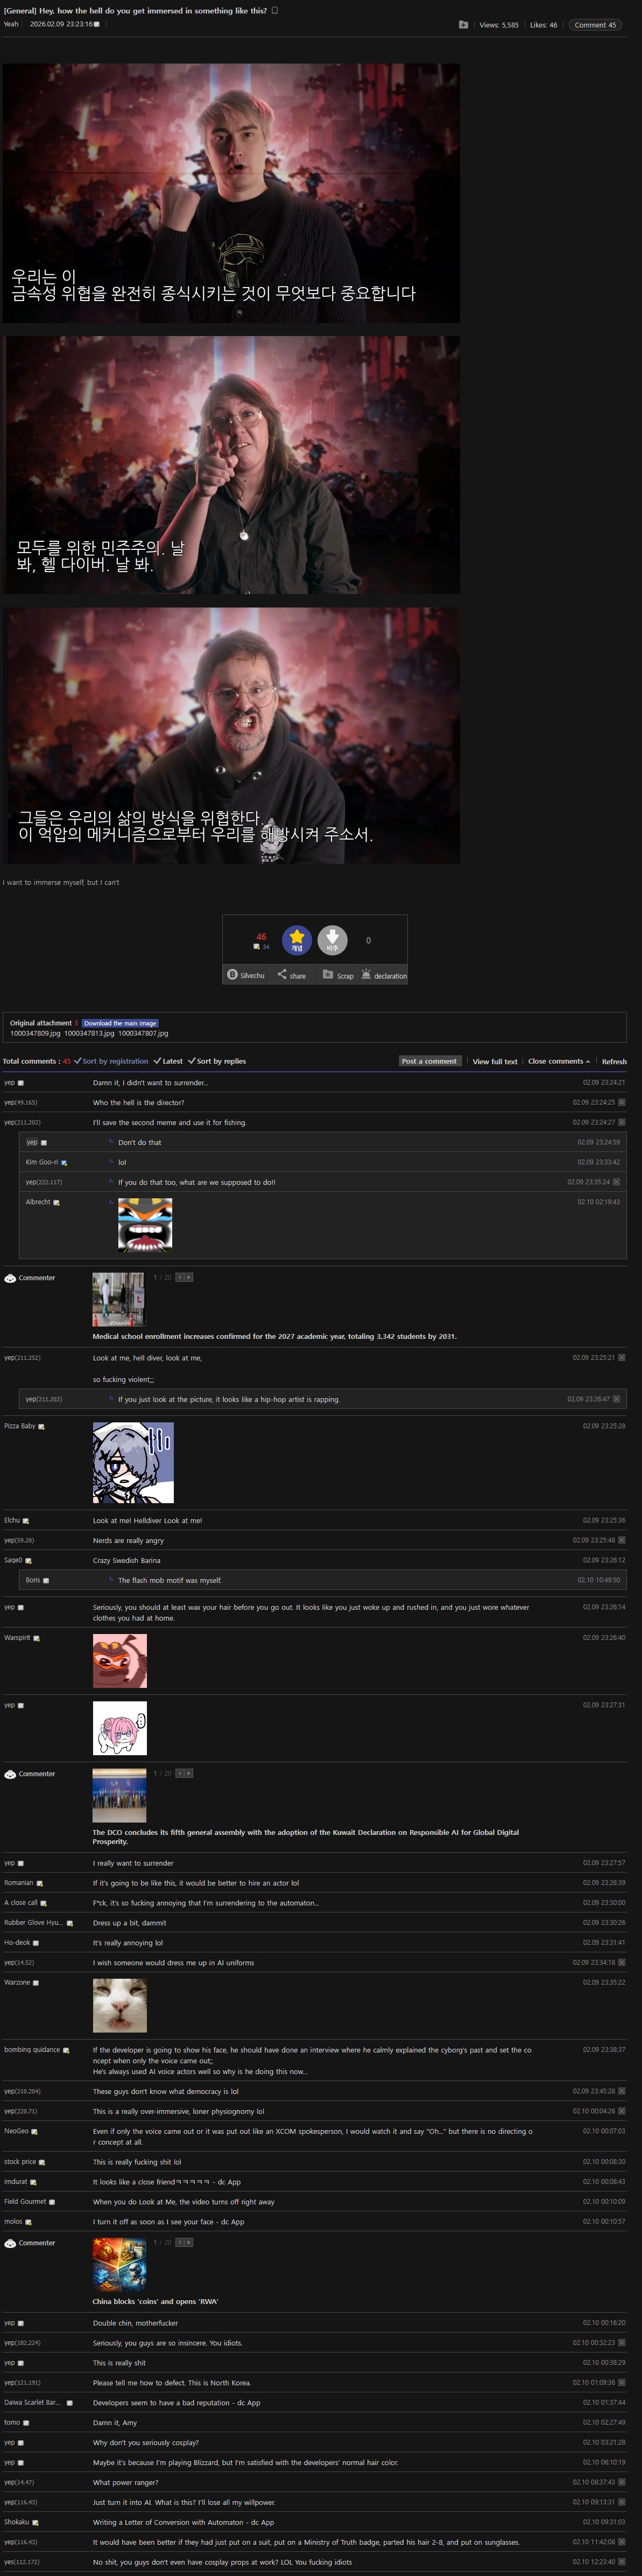This screenshot has width=642, height=2576.
Task: Delete comment 'Look at me, hell diver'
Action: (621, 1358)
